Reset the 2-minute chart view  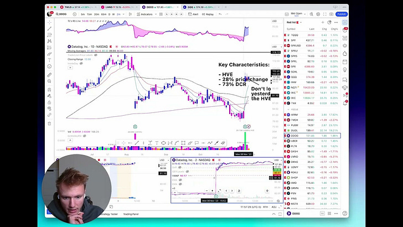click(x=239, y=191)
